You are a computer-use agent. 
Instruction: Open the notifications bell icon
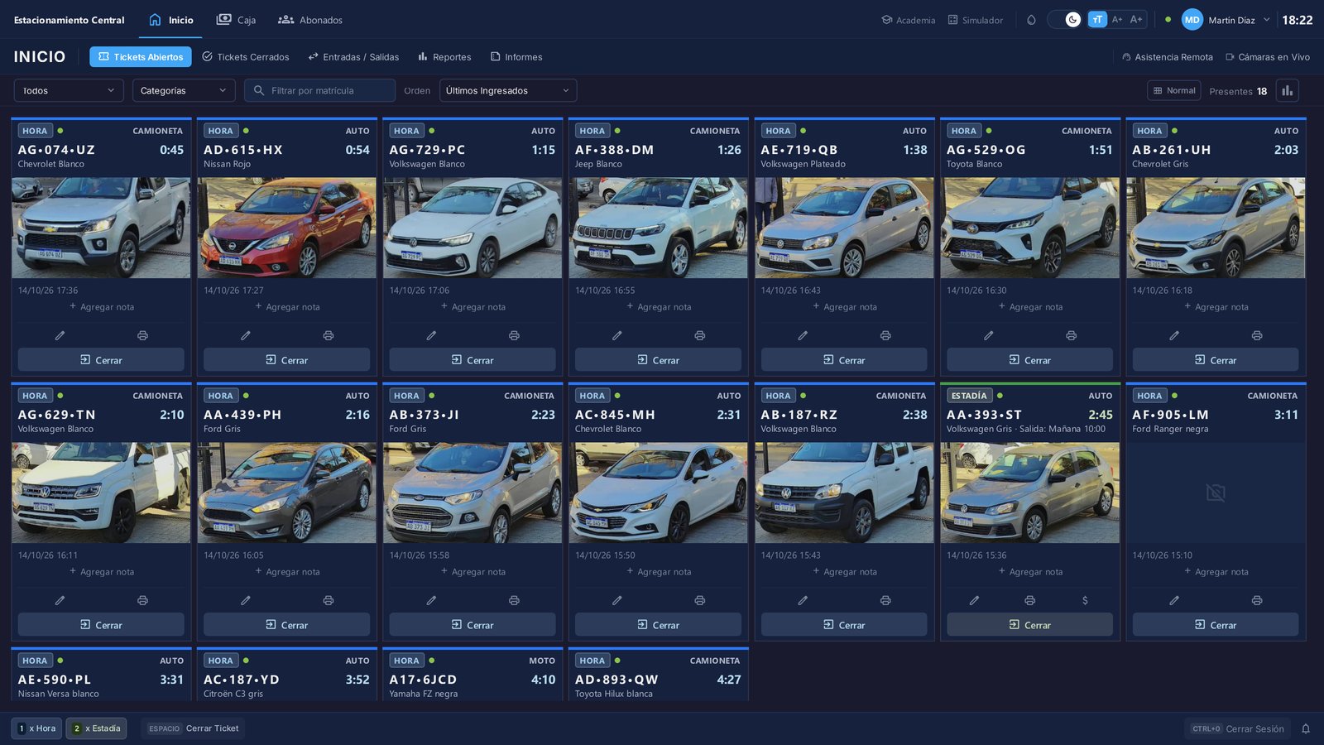(1306, 728)
